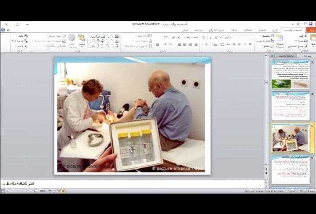This screenshot has width=316, height=214.
Task: Open the Arrange objects icon
Action: 82,39
